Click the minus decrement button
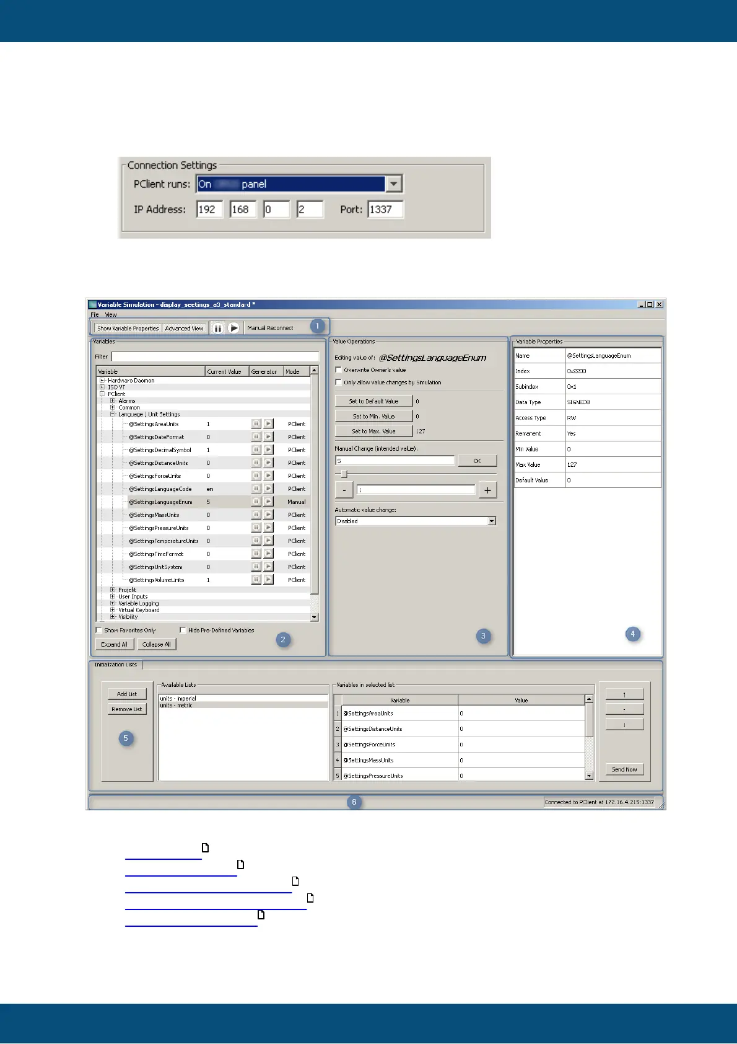 (344, 490)
